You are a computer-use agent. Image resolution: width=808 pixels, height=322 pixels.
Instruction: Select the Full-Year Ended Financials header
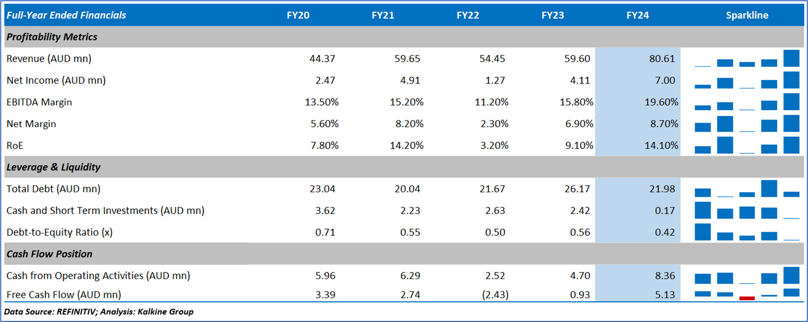66,15
